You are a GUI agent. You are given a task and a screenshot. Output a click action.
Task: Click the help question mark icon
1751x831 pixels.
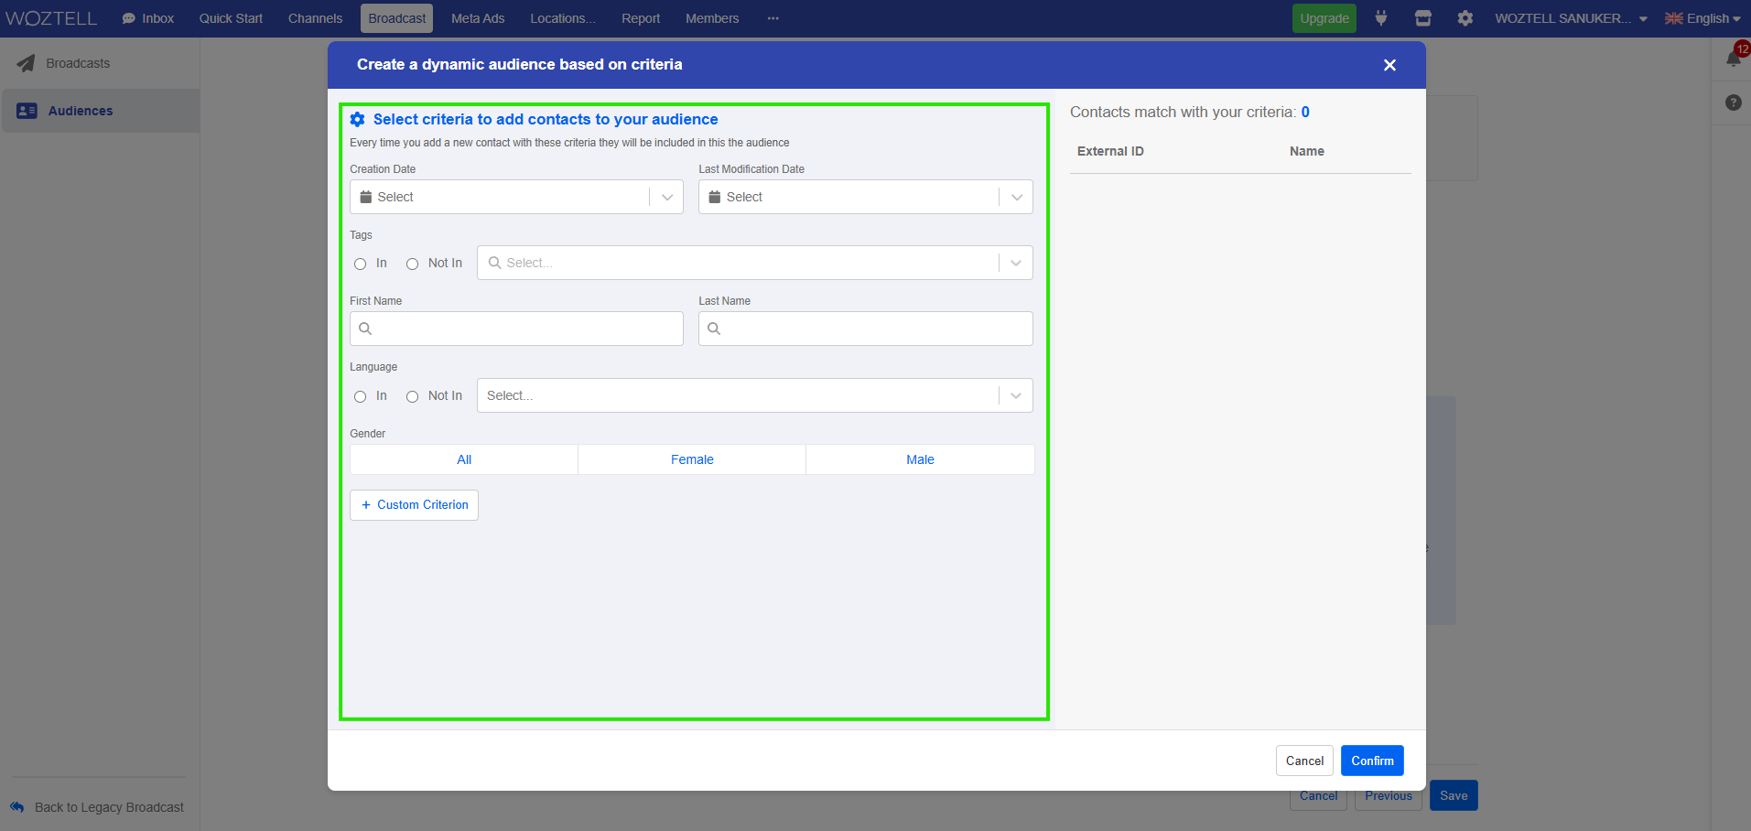[1733, 103]
